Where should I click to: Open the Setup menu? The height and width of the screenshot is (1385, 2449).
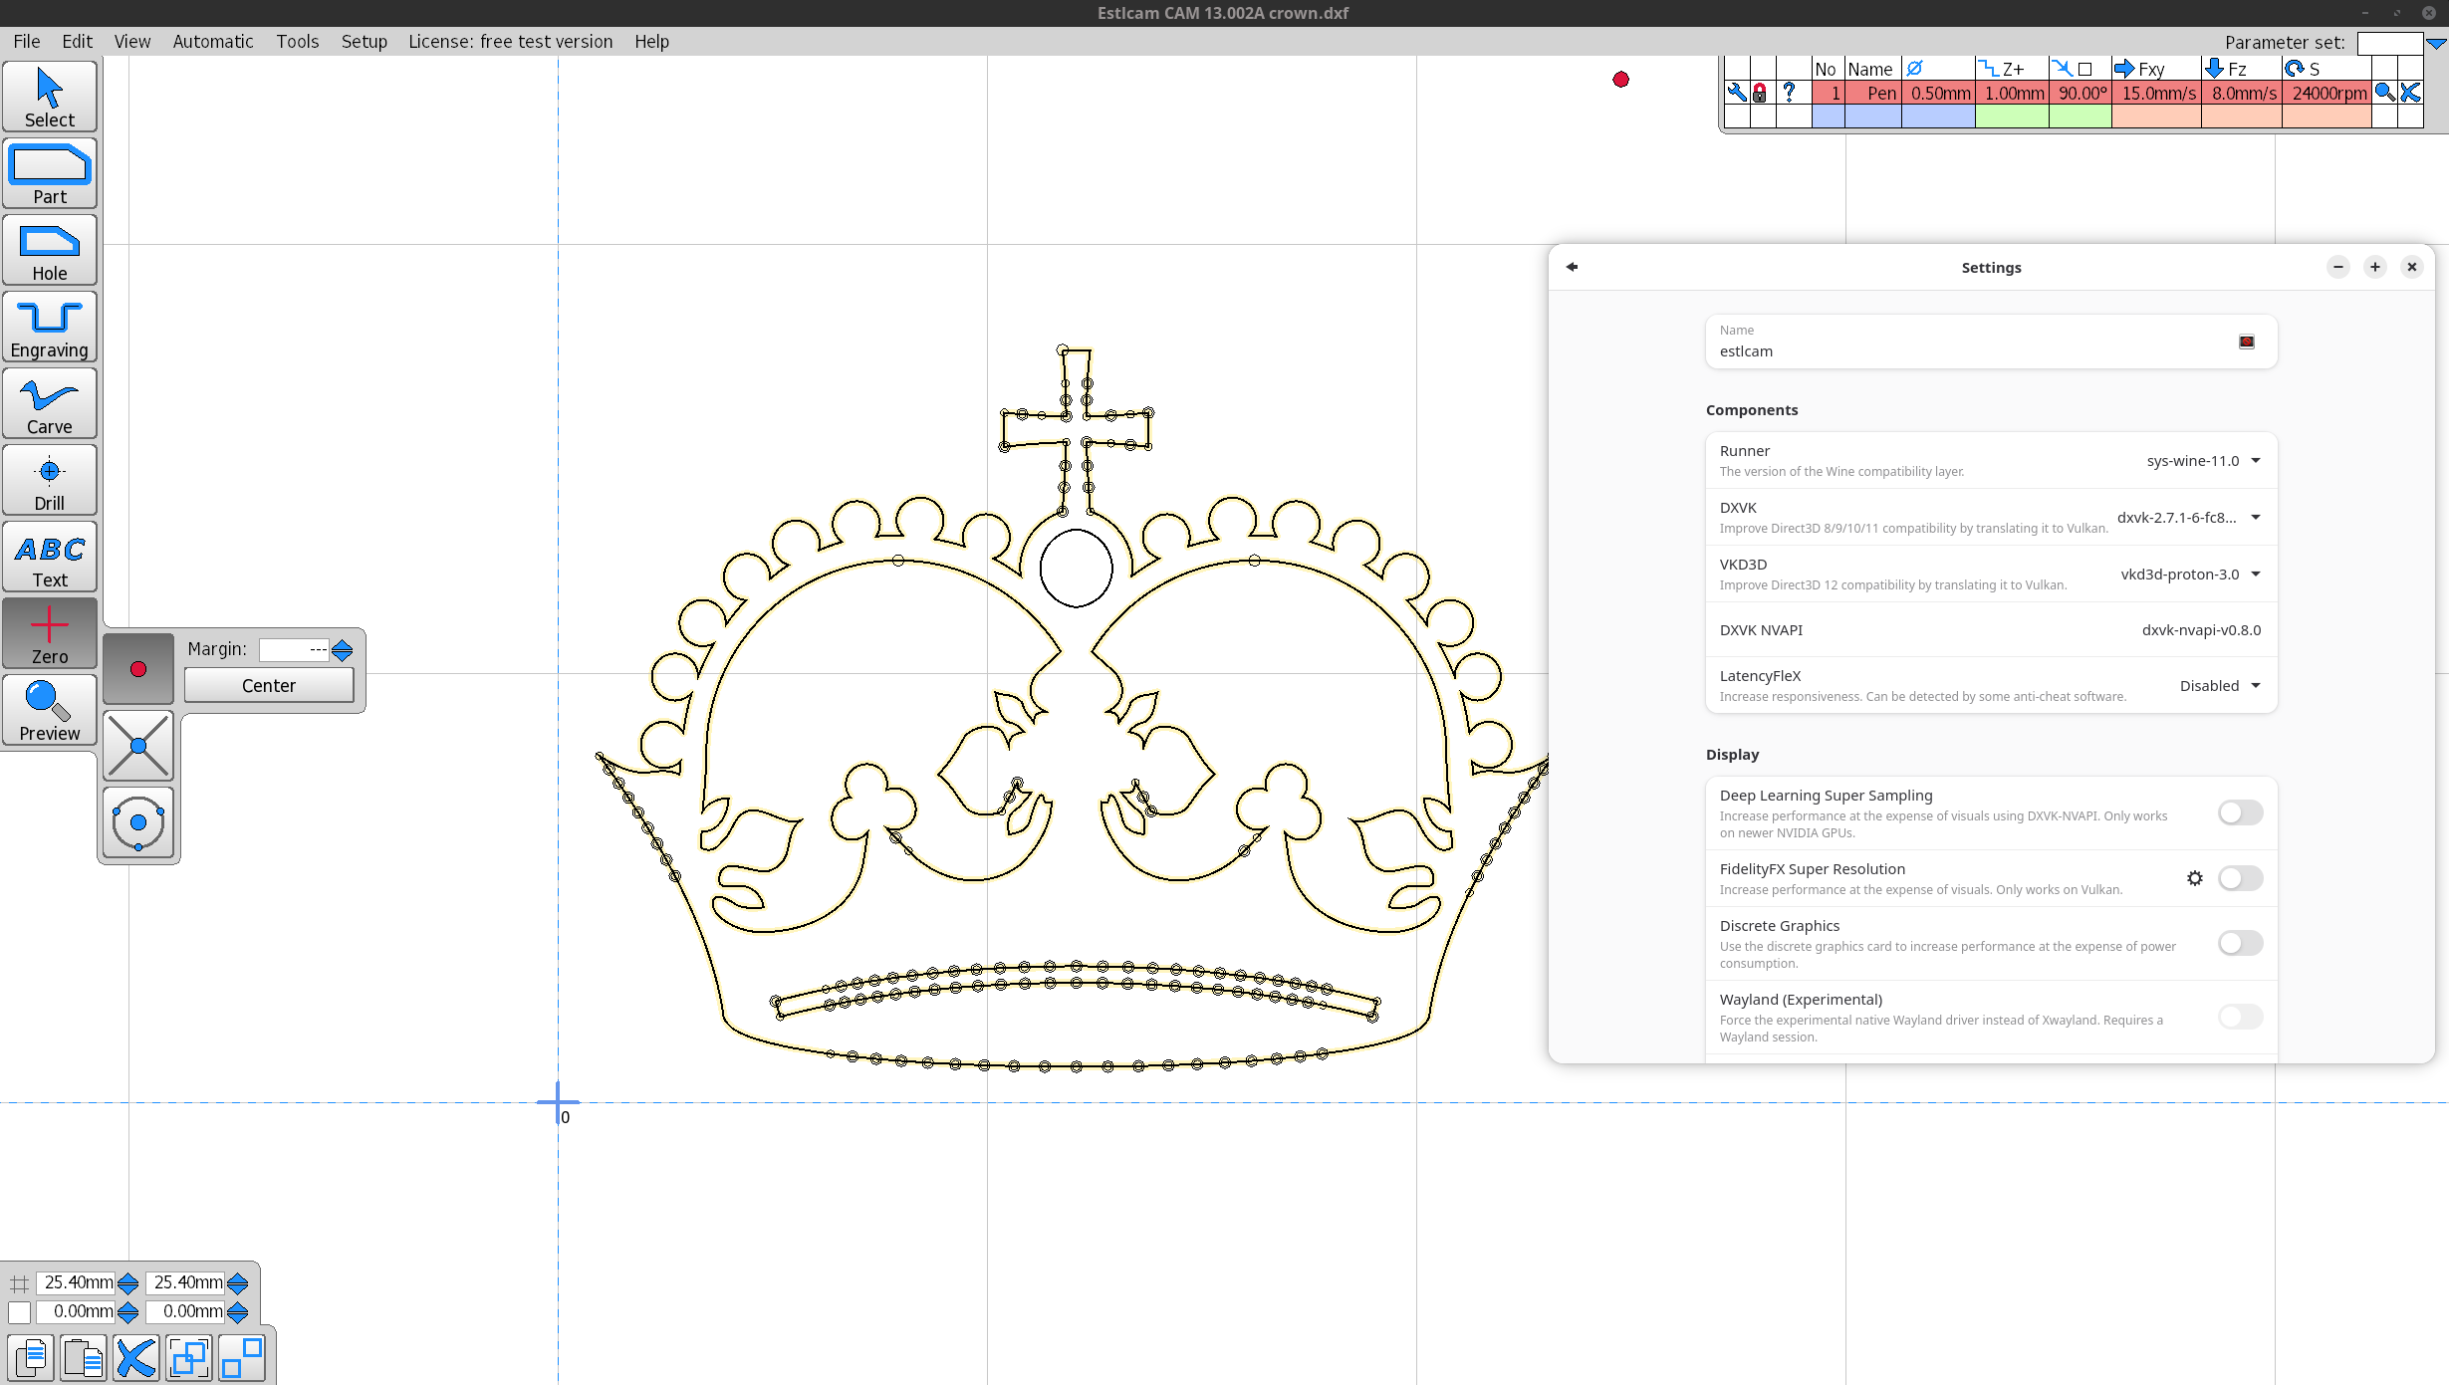click(364, 41)
